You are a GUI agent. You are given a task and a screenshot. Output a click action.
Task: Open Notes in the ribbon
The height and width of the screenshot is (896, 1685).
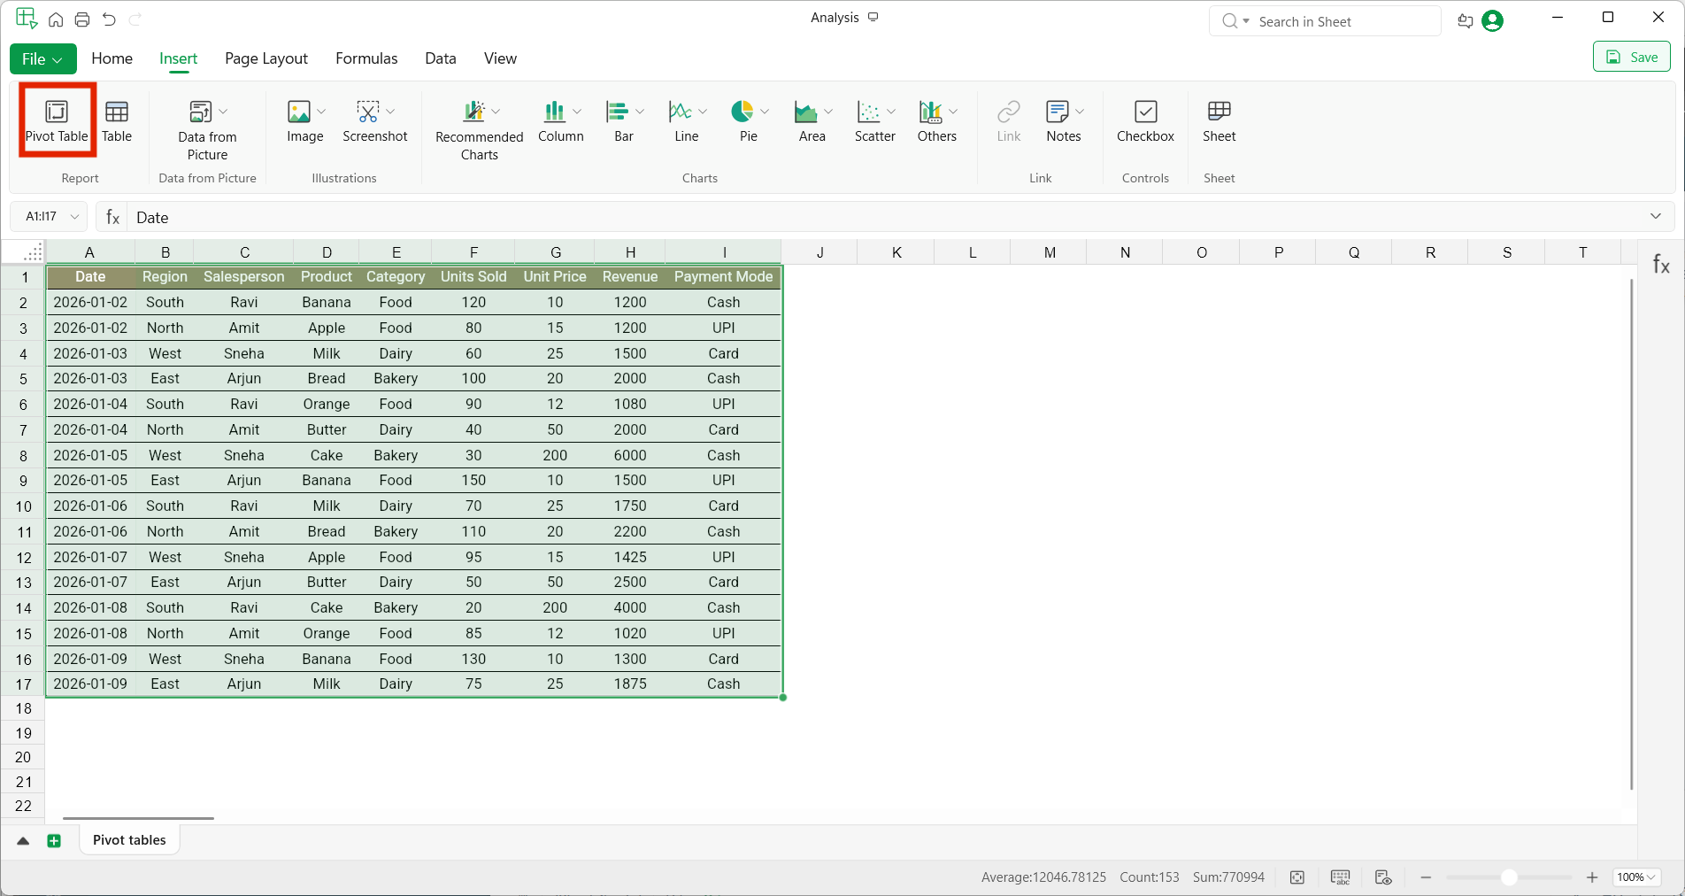1058,112
